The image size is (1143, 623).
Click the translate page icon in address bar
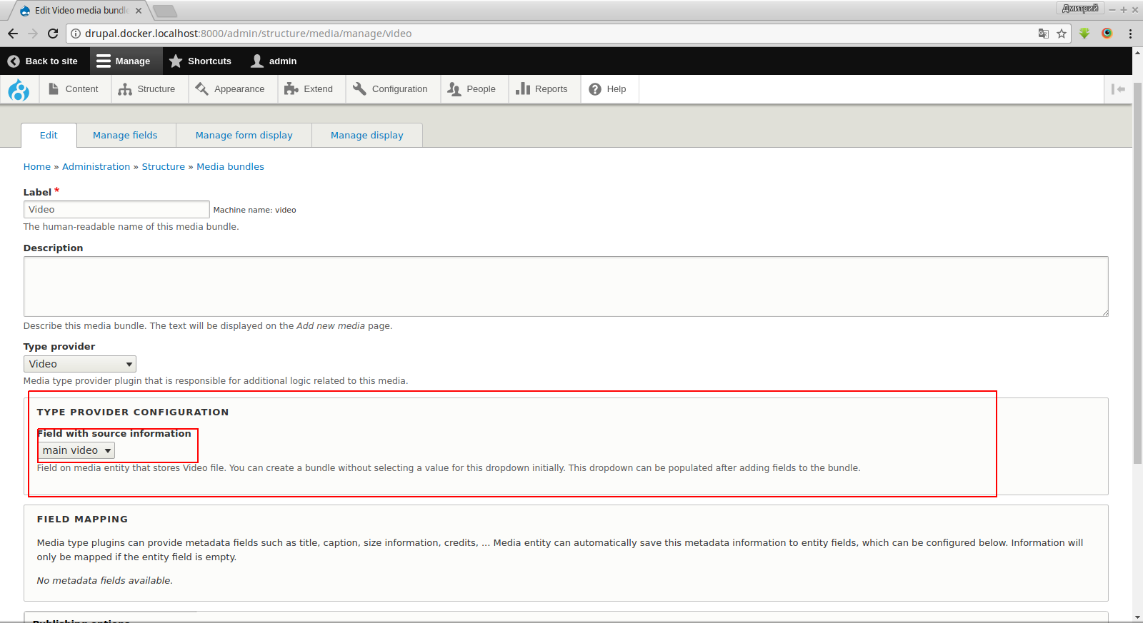pyautogui.click(x=1044, y=34)
